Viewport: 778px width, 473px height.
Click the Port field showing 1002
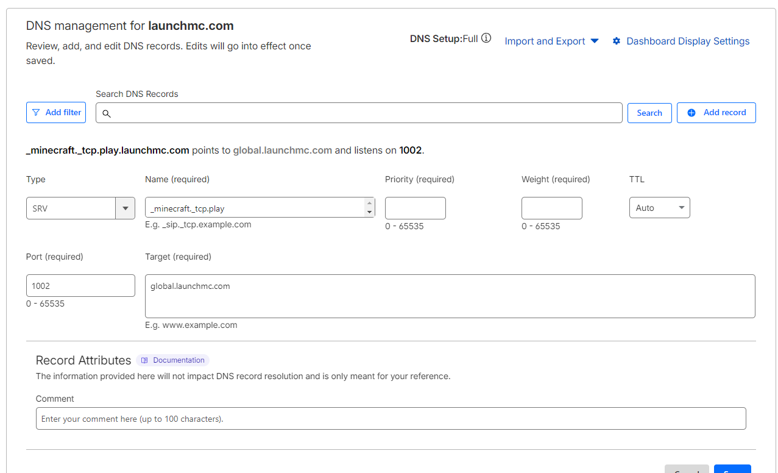click(x=80, y=286)
